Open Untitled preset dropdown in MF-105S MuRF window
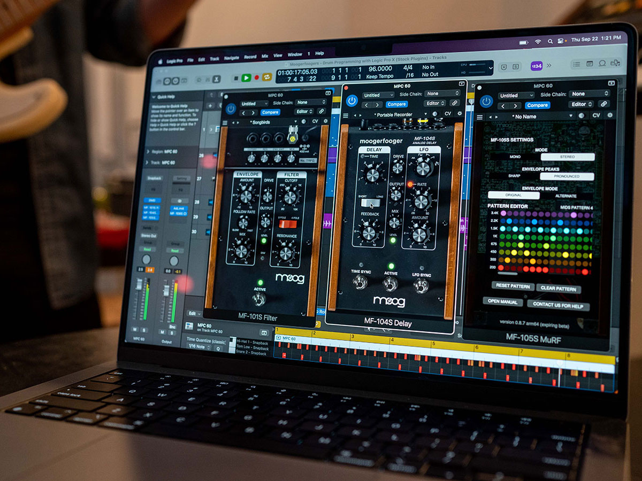The height and width of the screenshot is (481, 642). (515, 96)
